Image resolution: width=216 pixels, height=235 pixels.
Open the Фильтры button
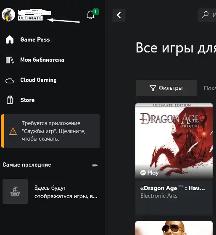pyautogui.click(x=166, y=88)
